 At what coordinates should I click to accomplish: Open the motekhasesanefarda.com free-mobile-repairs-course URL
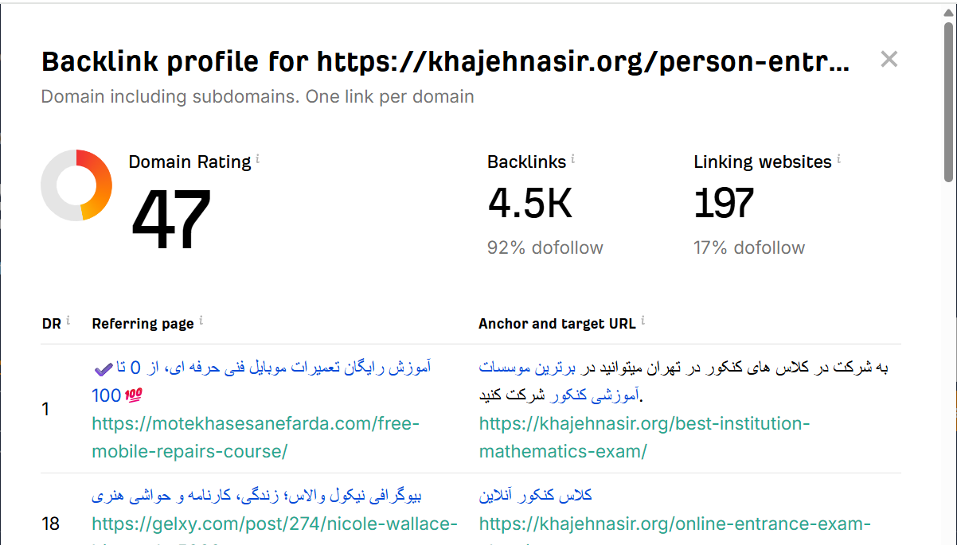(x=255, y=437)
